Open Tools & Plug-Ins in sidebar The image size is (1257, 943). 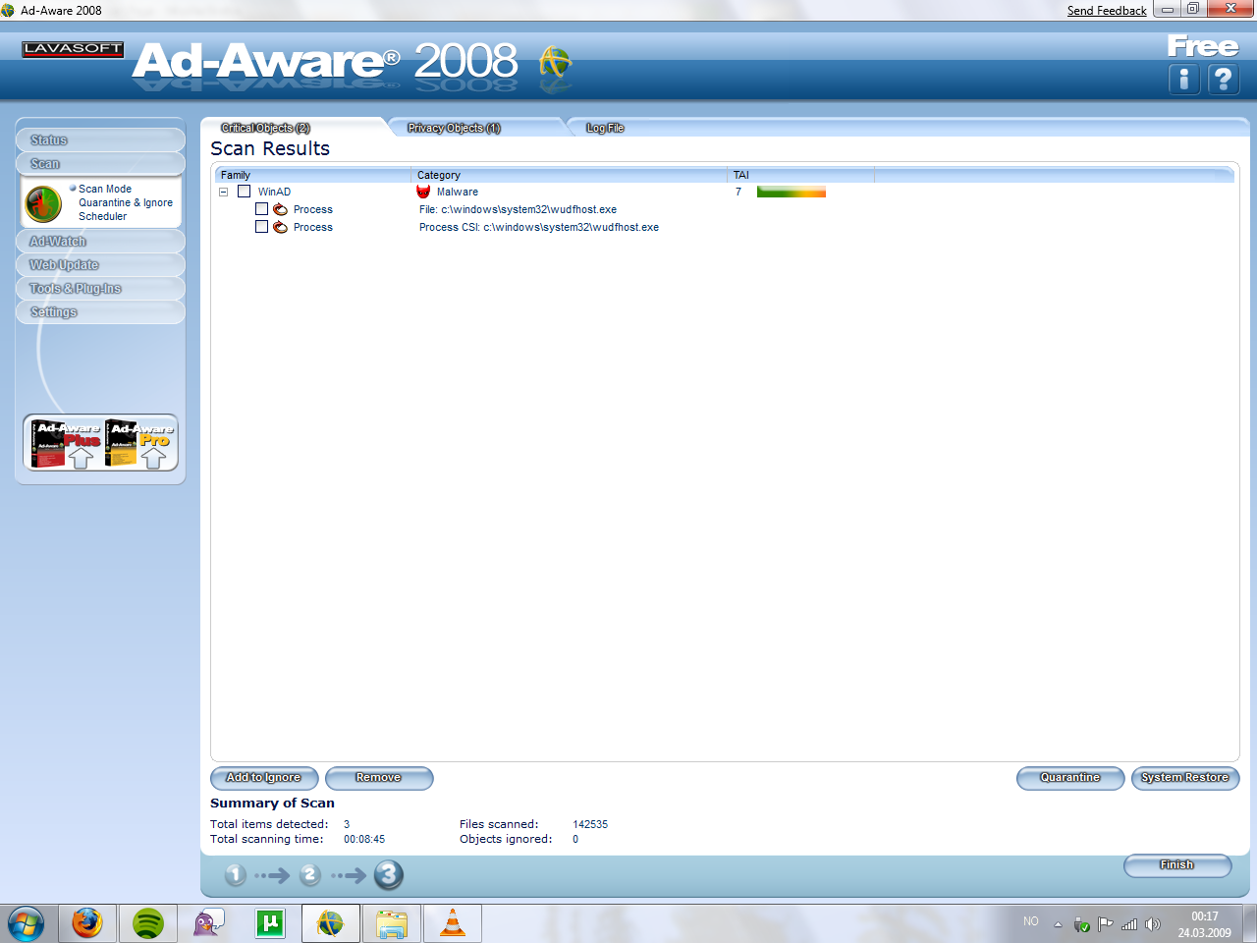point(100,289)
